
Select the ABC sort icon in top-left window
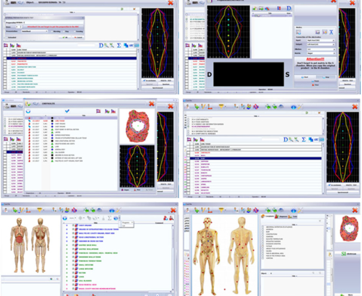(131, 45)
